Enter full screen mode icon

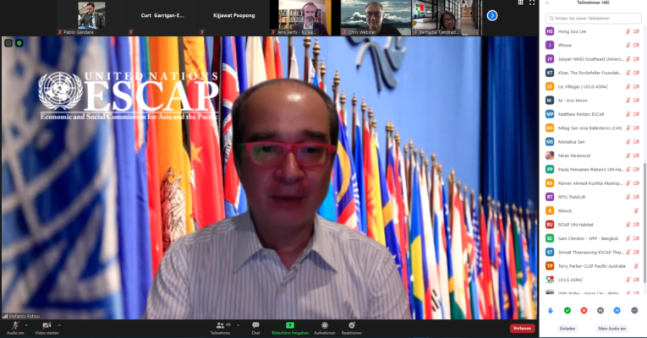(532, 3)
